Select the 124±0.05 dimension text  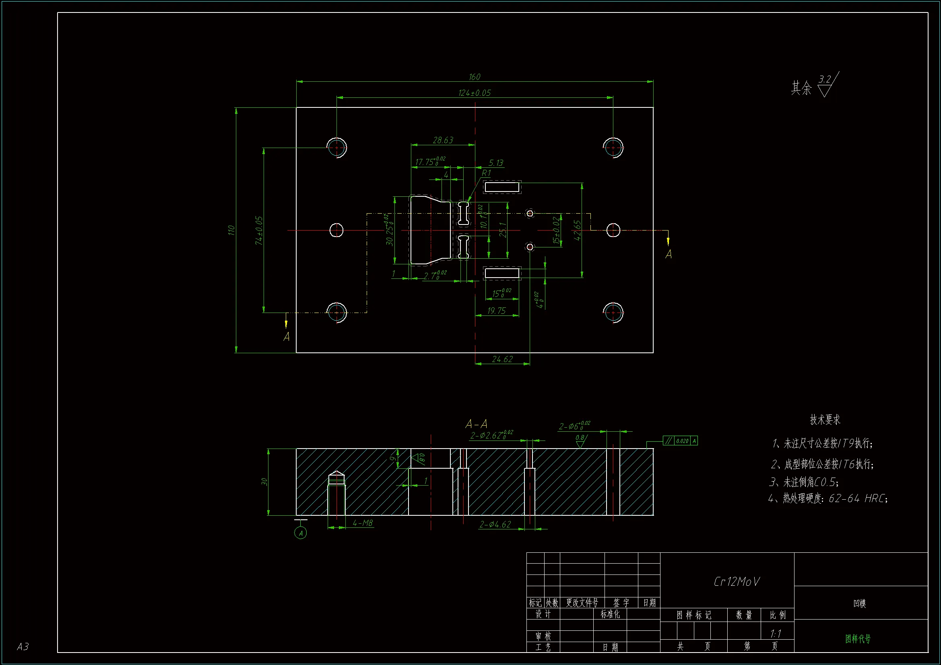point(474,93)
